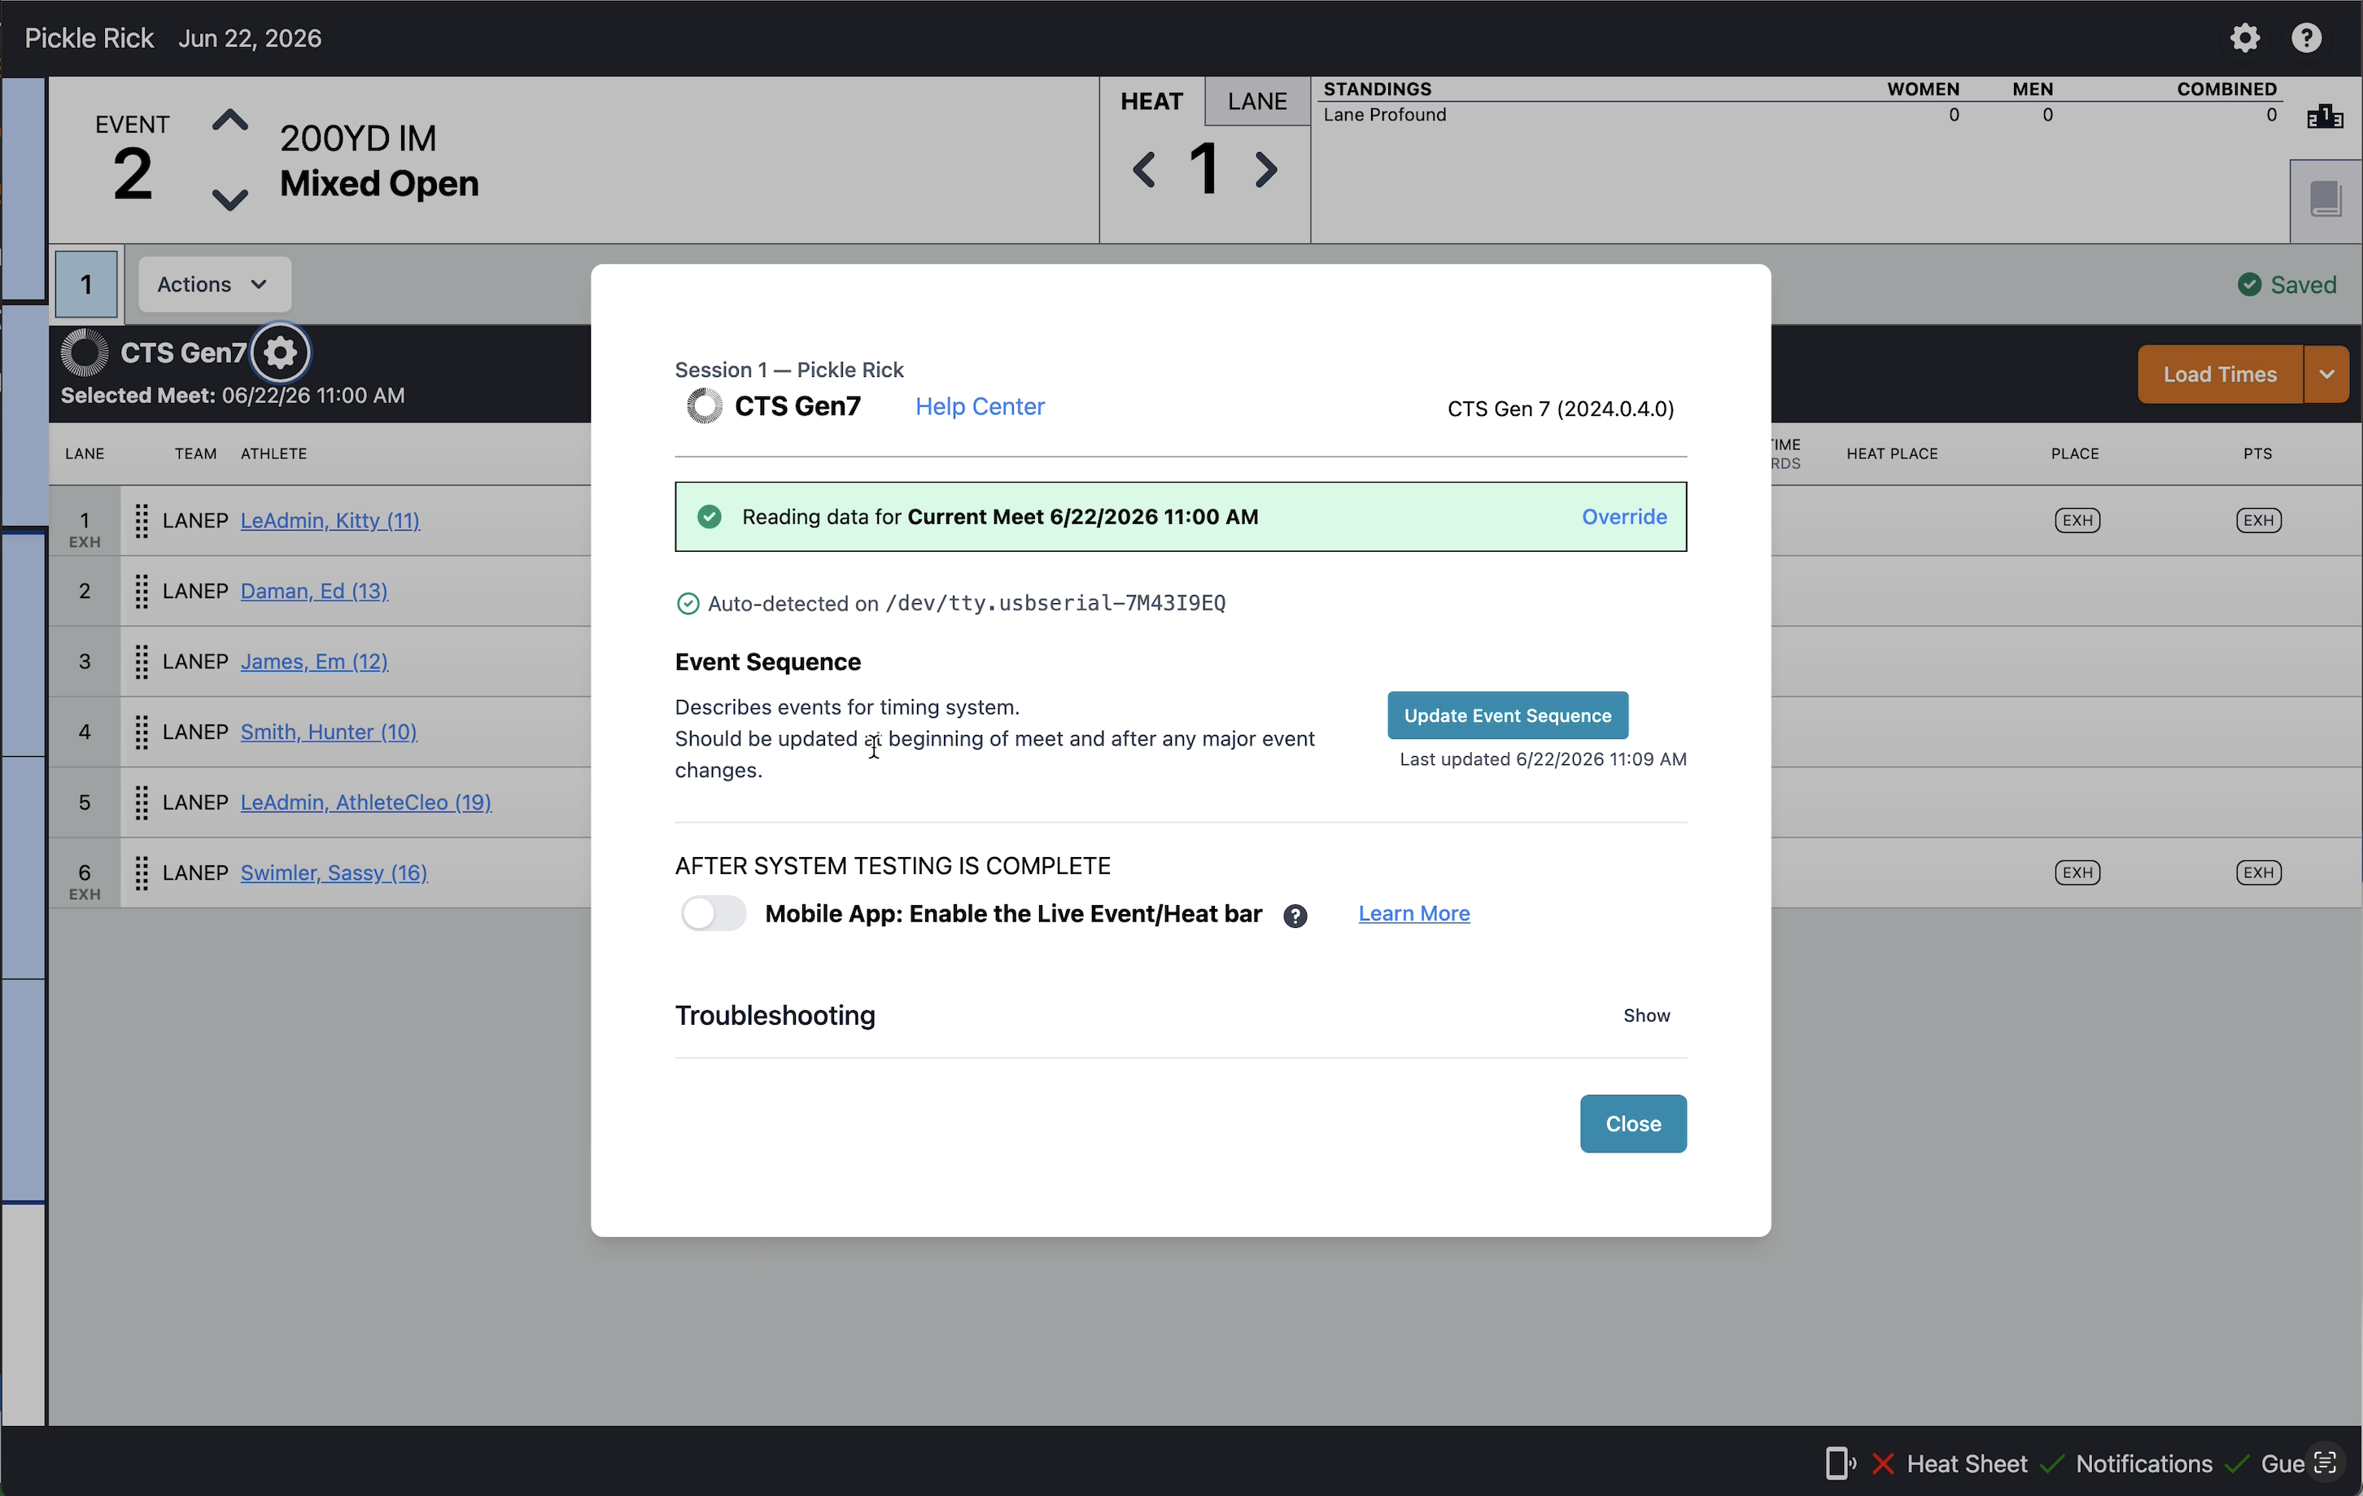Click the EXH points badge in lane 6
Image resolution: width=2363 pixels, height=1496 pixels.
click(2259, 873)
